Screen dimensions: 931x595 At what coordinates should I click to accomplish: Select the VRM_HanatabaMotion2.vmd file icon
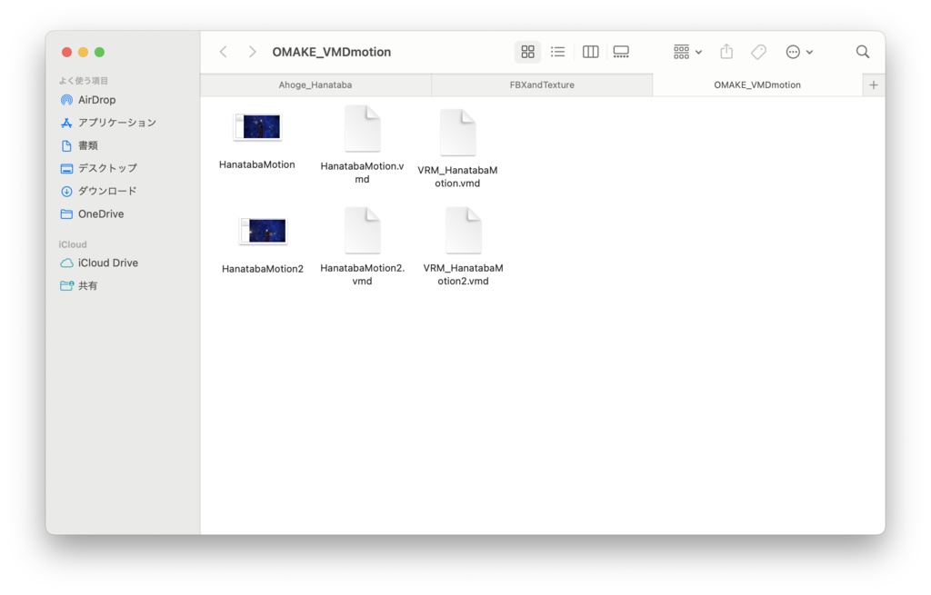pyautogui.click(x=463, y=230)
